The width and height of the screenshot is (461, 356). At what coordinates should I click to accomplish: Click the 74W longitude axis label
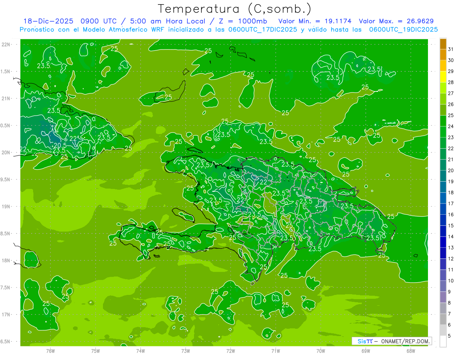141,351
